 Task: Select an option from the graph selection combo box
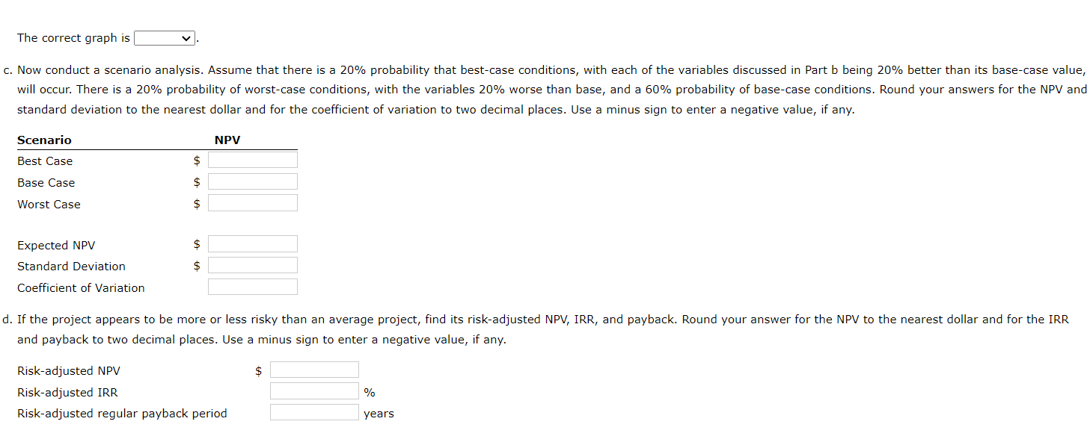point(163,37)
